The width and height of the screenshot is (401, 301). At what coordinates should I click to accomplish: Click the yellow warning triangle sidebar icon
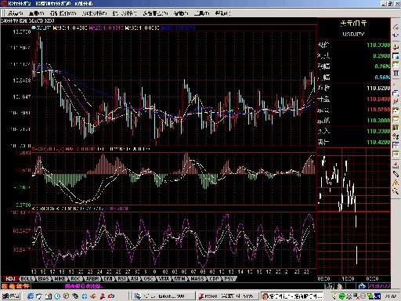(x=396, y=183)
